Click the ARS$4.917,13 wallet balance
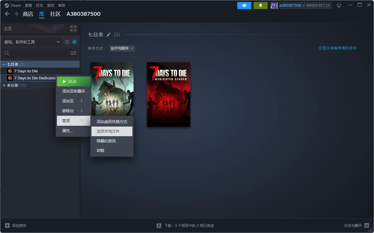The image size is (374, 233). tap(318, 5)
